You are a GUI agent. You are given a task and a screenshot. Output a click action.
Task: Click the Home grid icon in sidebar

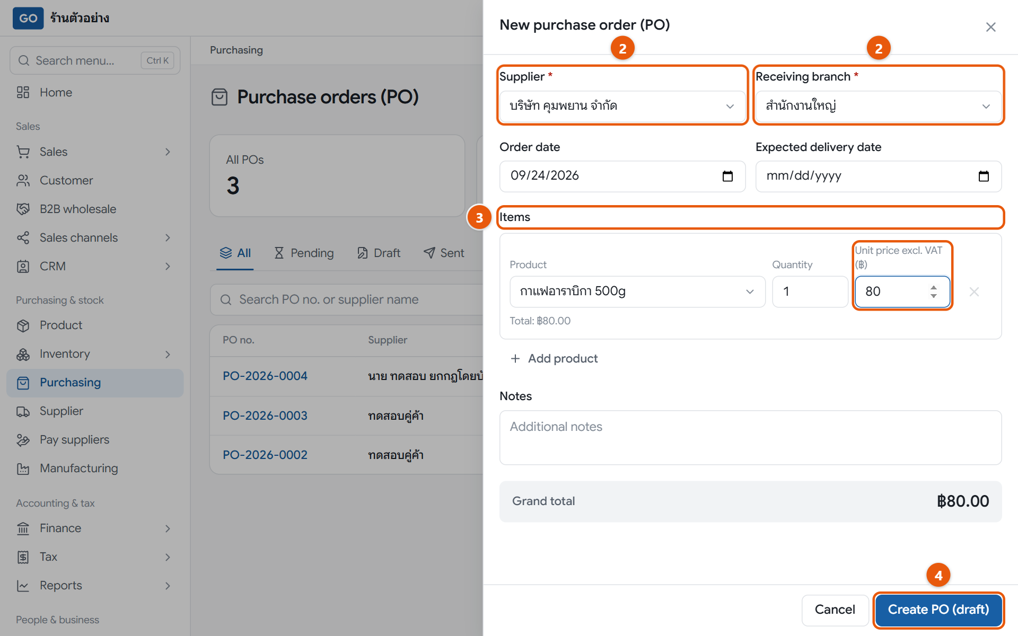[x=23, y=92]
